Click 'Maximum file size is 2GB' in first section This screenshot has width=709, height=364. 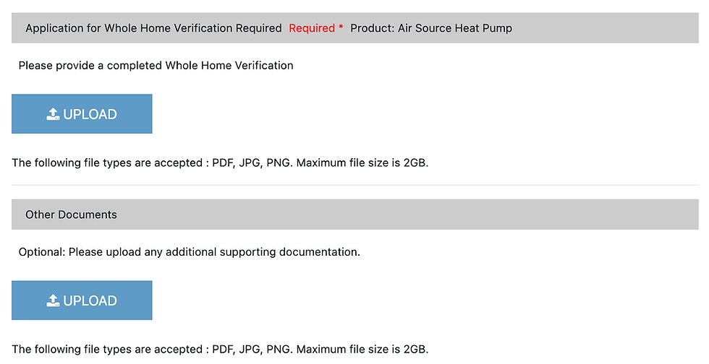362,162
